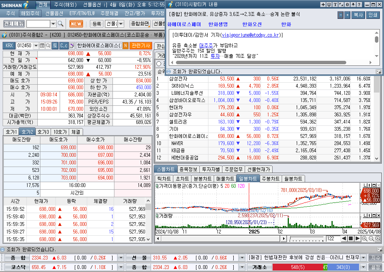Click the screen-add icon in news window status bar
The width and height of the screenshot is (384, 272).
[378, 71]
